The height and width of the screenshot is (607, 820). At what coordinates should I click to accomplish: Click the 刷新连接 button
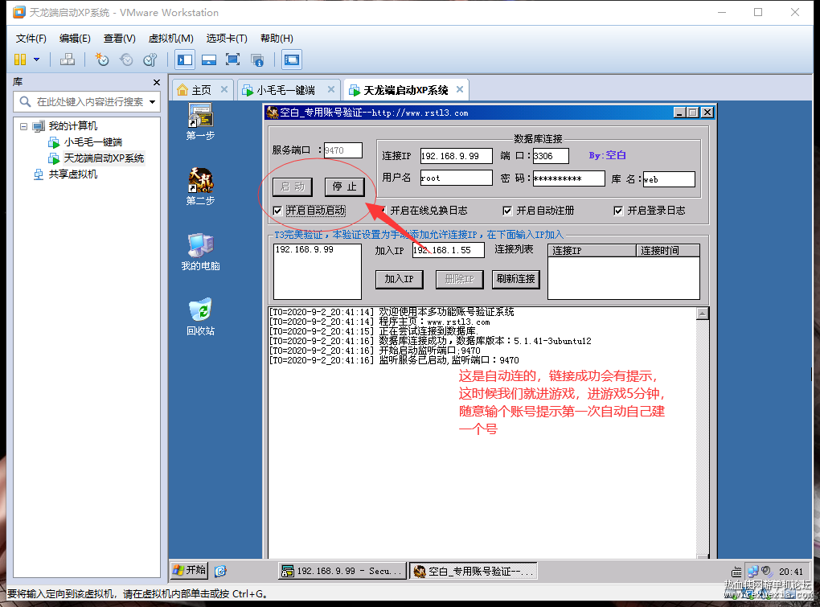pos(515,279)
